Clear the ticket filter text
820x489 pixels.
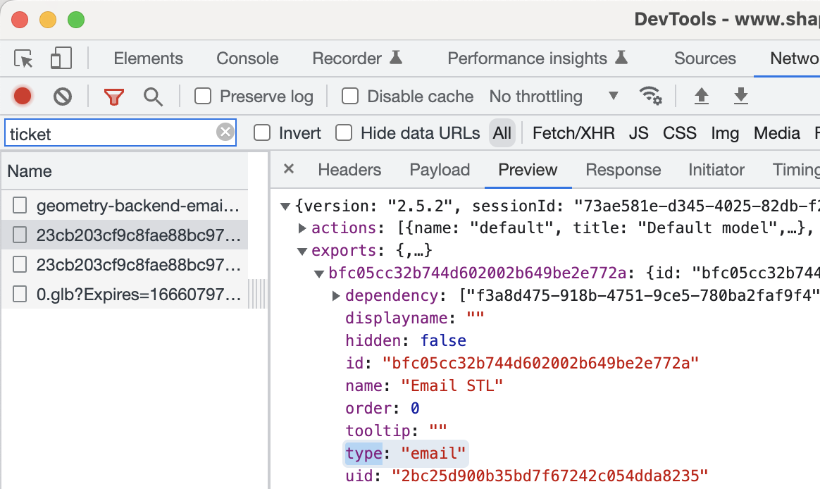225,132
